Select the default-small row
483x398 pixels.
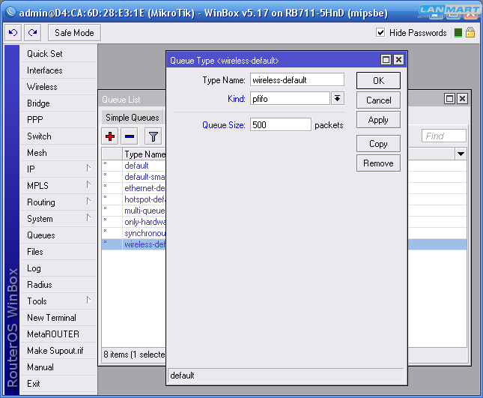pyautogui.click(x=134, y=177)
